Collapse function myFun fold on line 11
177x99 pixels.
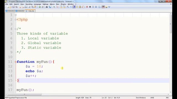point(16,62)
